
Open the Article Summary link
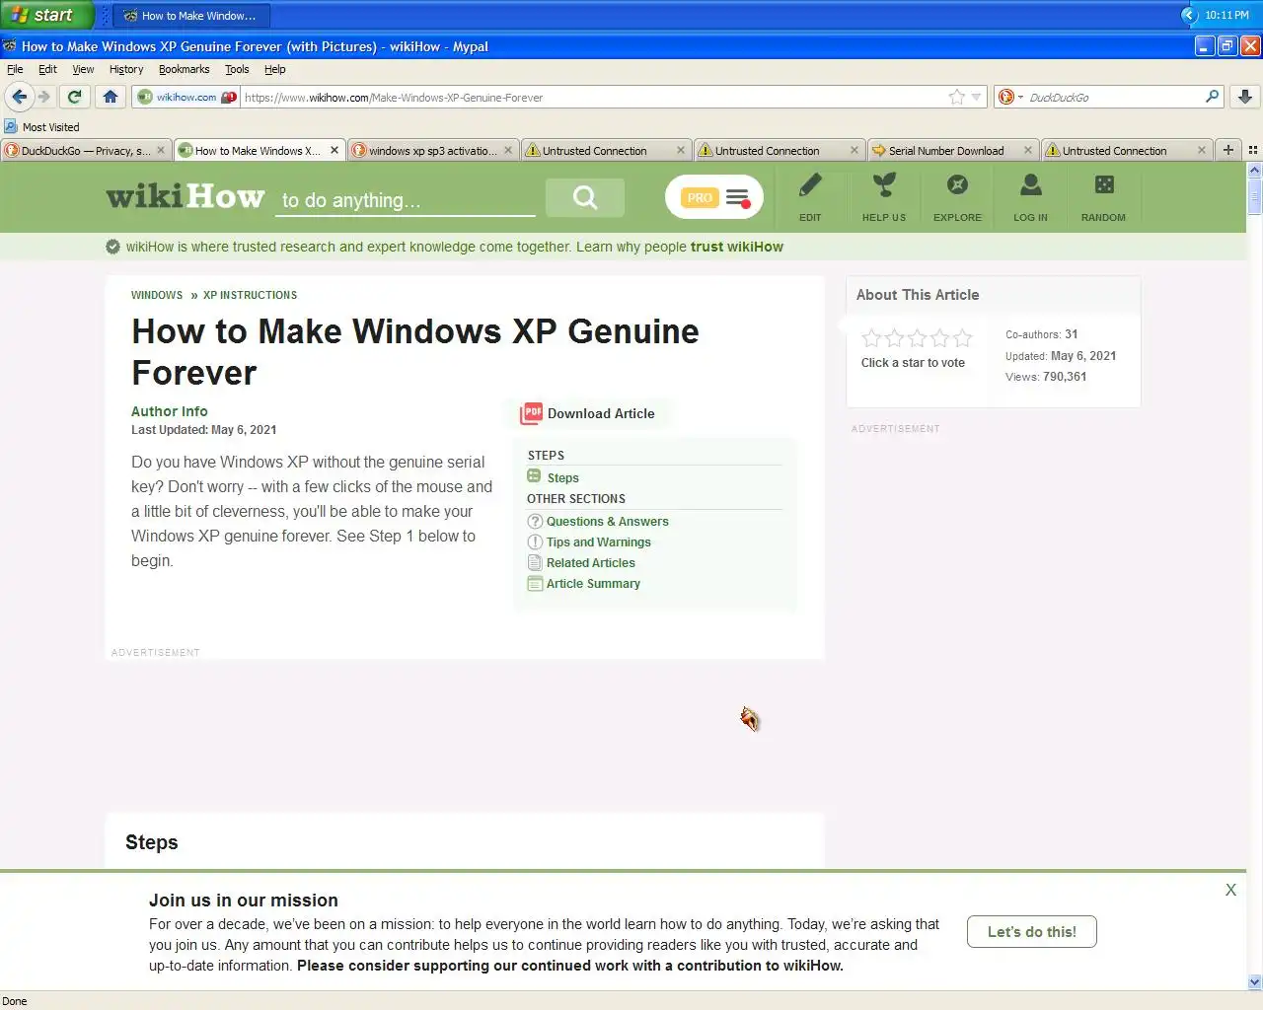point(593,583)
